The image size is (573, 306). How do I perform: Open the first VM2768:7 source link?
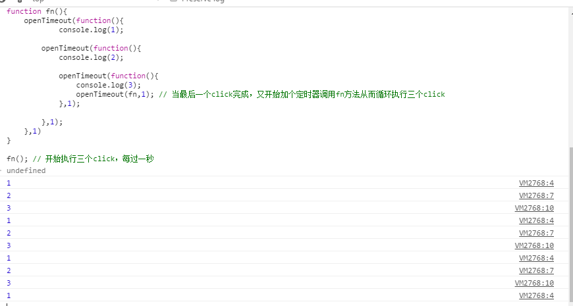tap(536, 195)
